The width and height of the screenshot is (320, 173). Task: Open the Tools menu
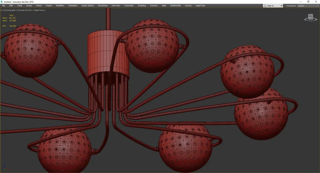[20, 6]
